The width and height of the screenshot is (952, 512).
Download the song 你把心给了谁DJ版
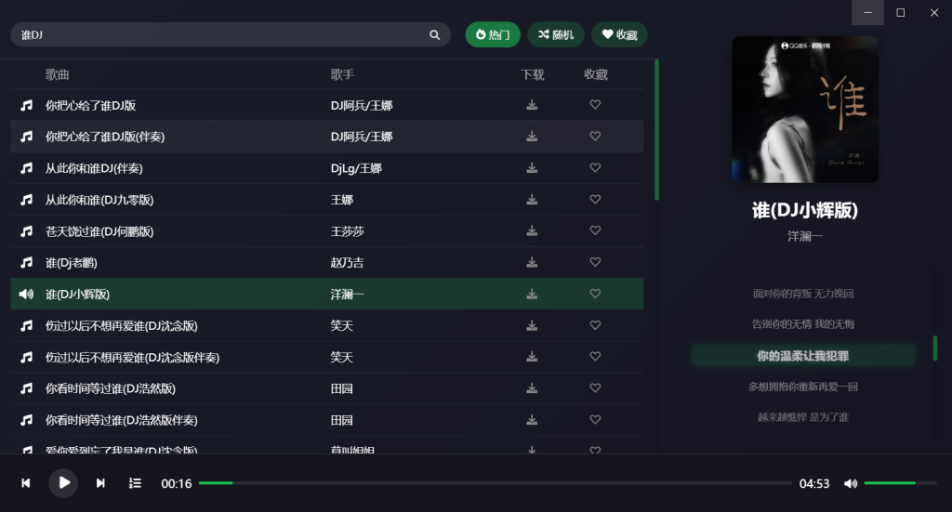[x=532, y=105]
